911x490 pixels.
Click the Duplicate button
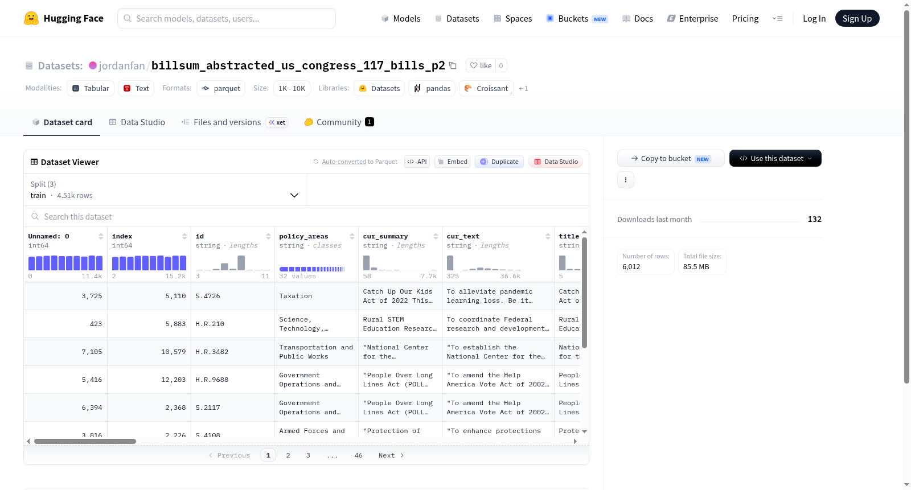[x=499, y=162]
